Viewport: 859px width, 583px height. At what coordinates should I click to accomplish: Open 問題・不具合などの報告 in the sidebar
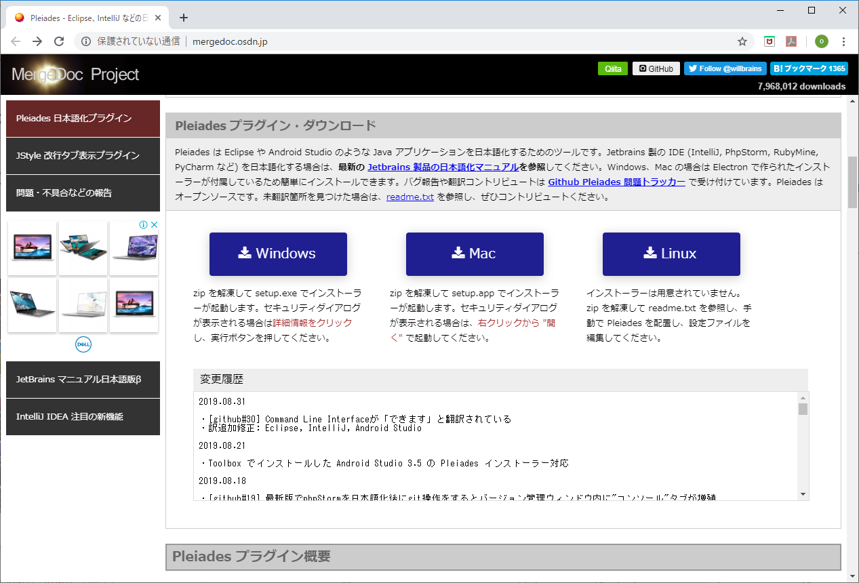[x=83, y=193]
